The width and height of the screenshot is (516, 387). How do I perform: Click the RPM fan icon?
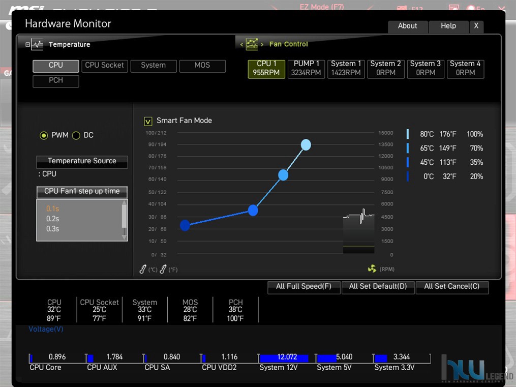[372, 269]
